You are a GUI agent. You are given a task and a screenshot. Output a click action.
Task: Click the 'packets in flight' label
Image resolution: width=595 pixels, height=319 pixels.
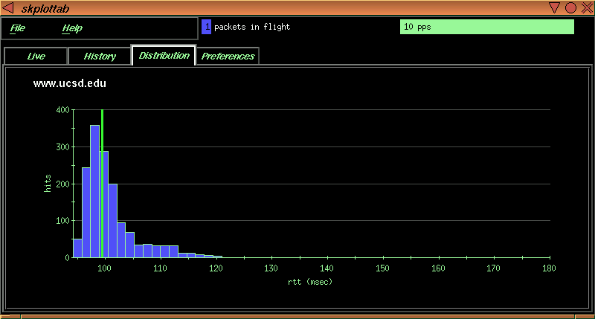[x=252, y=27]
